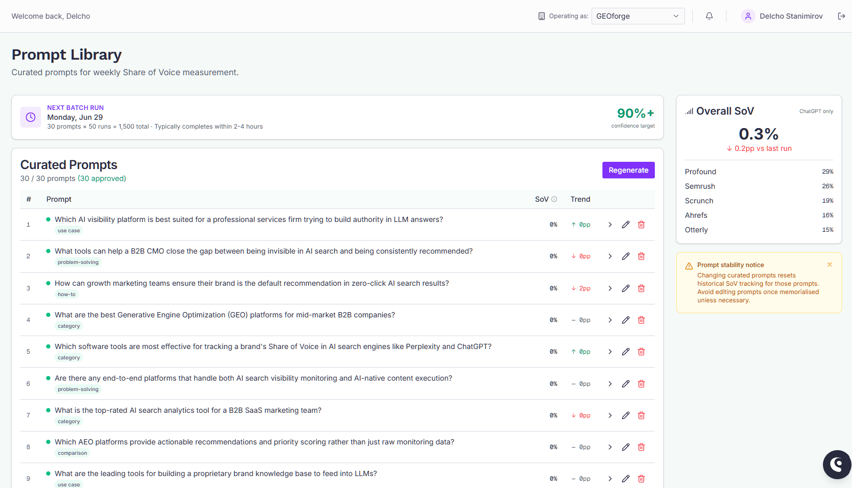Click the Prompt column header

[x=59, y=199]
